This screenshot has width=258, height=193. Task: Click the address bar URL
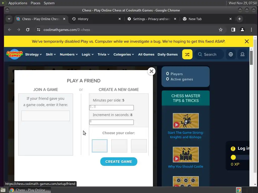pos(67,30)
